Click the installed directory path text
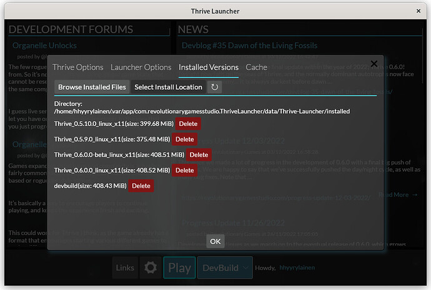431x290 pixels. coord(202,112)
